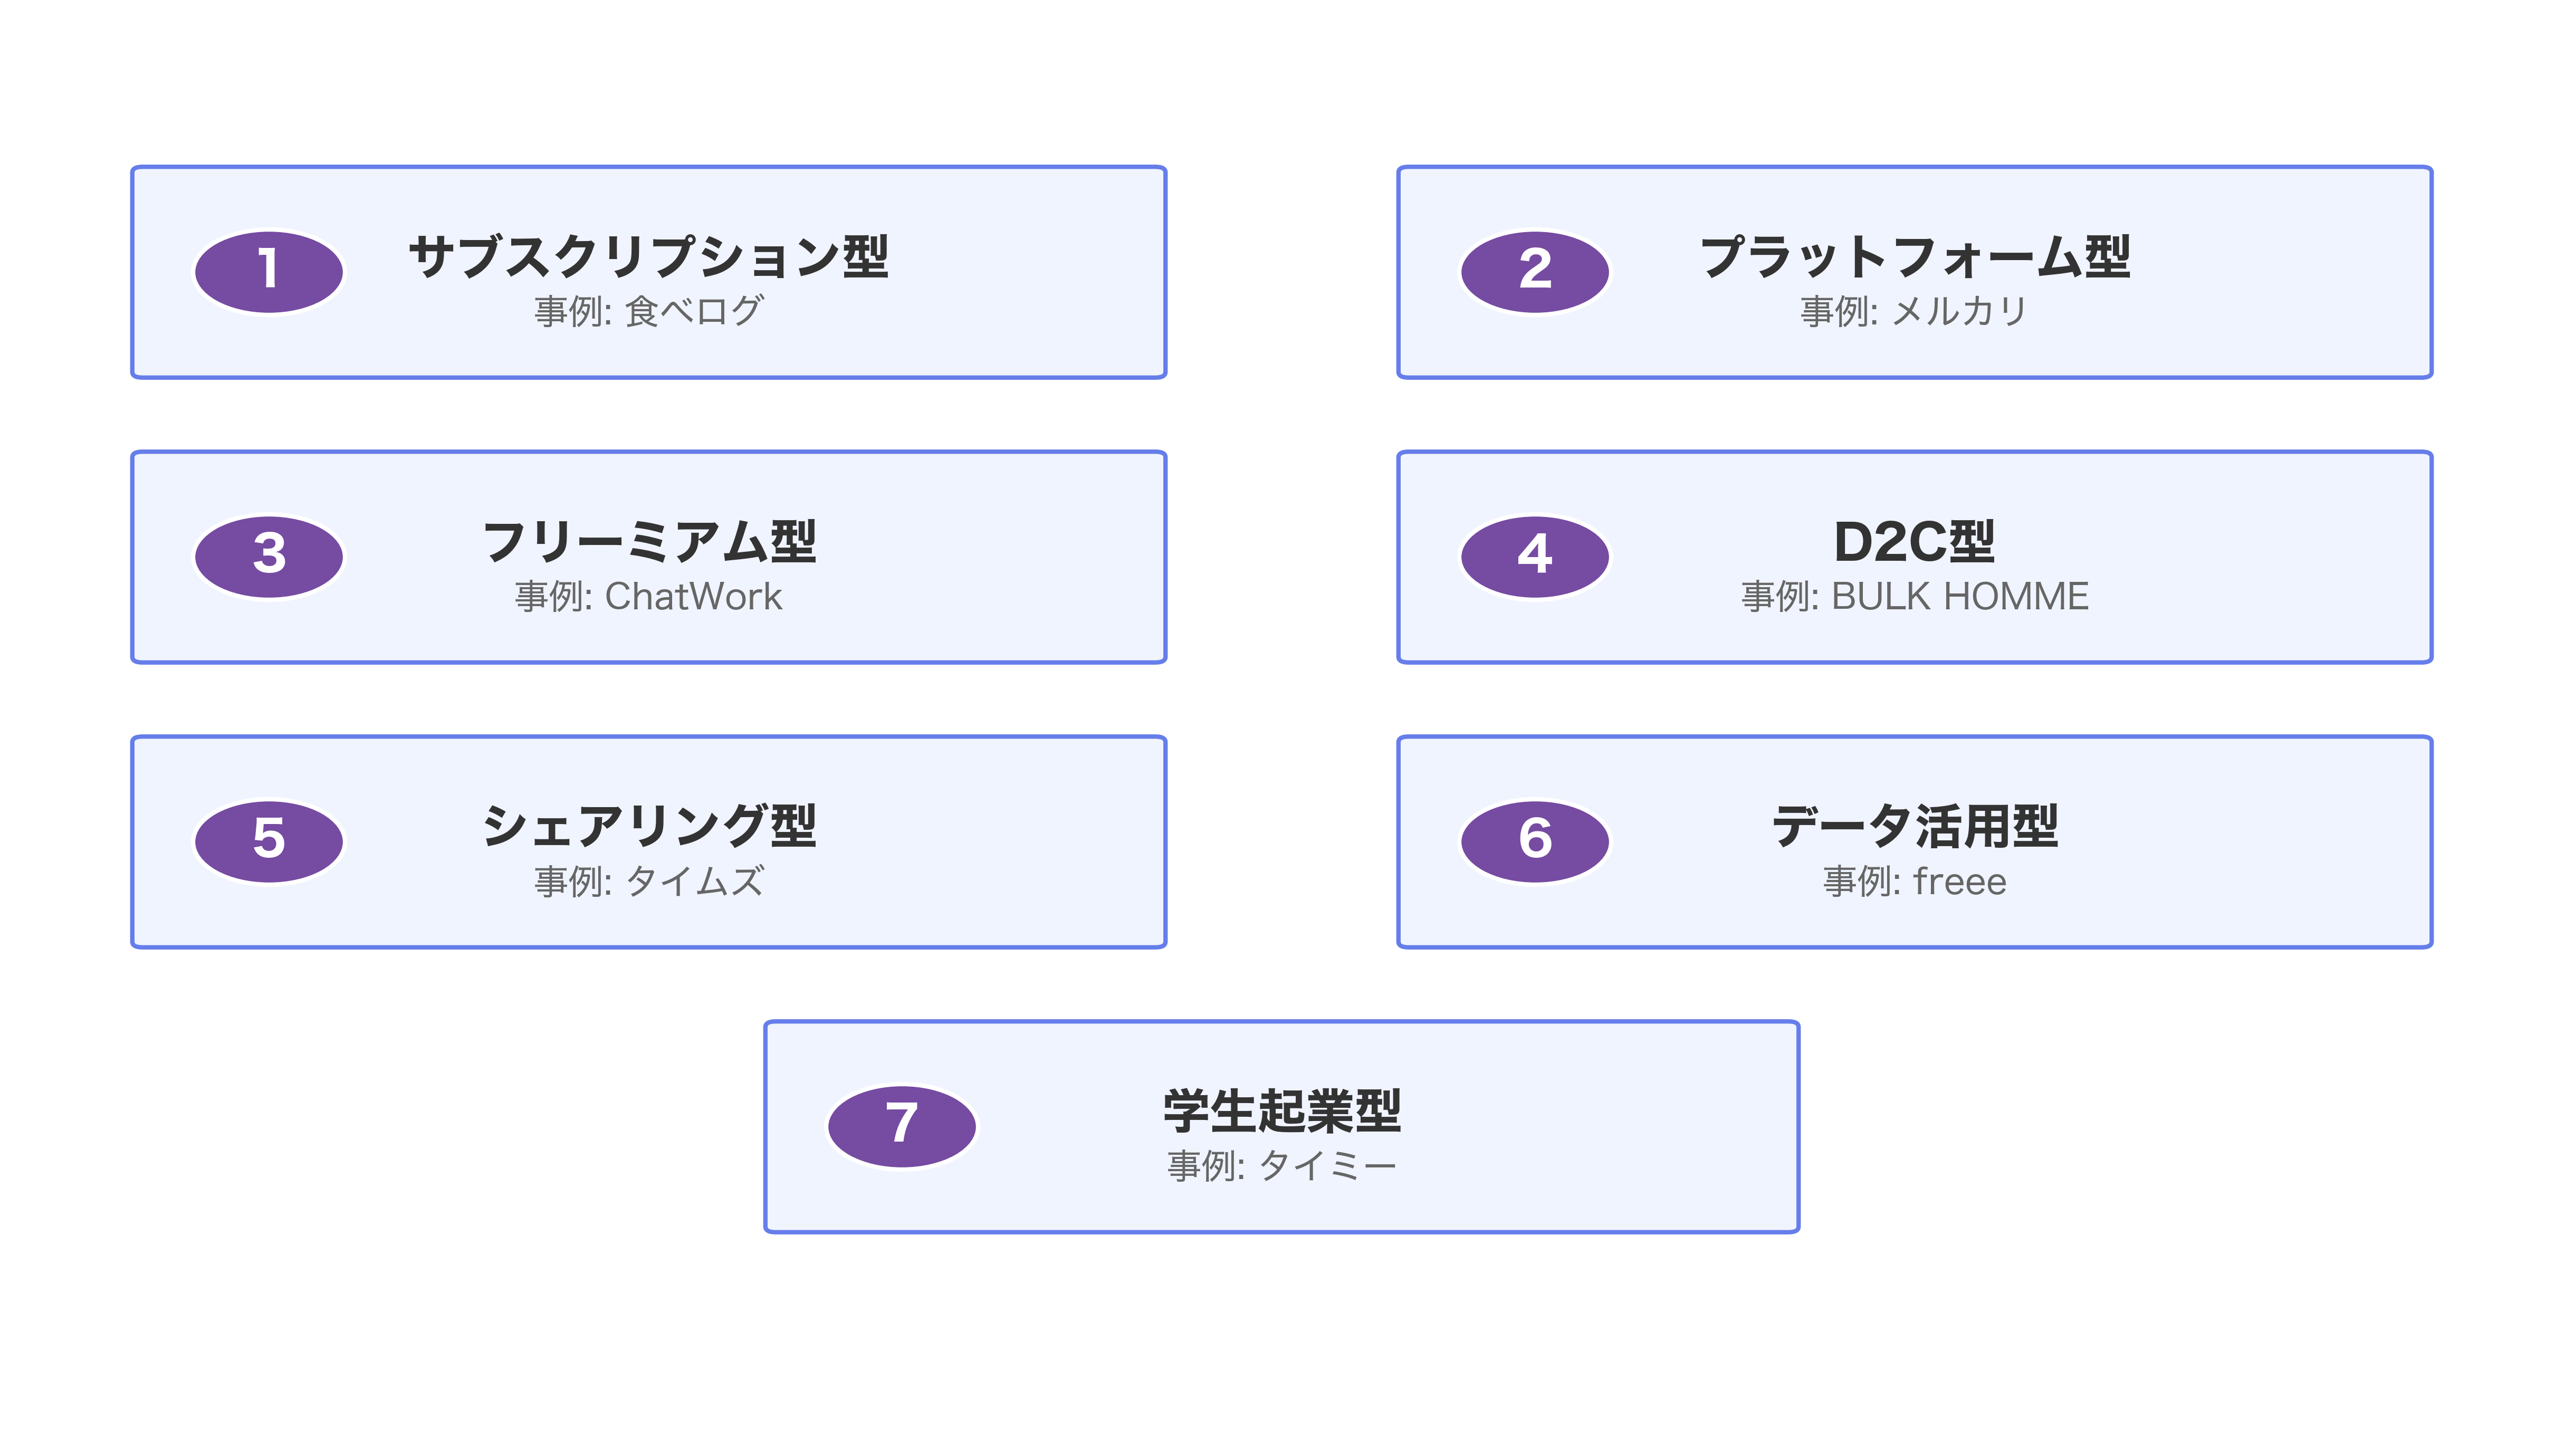Click the purple number 5 badge
2564x1456 pixels.
point(268,841)
